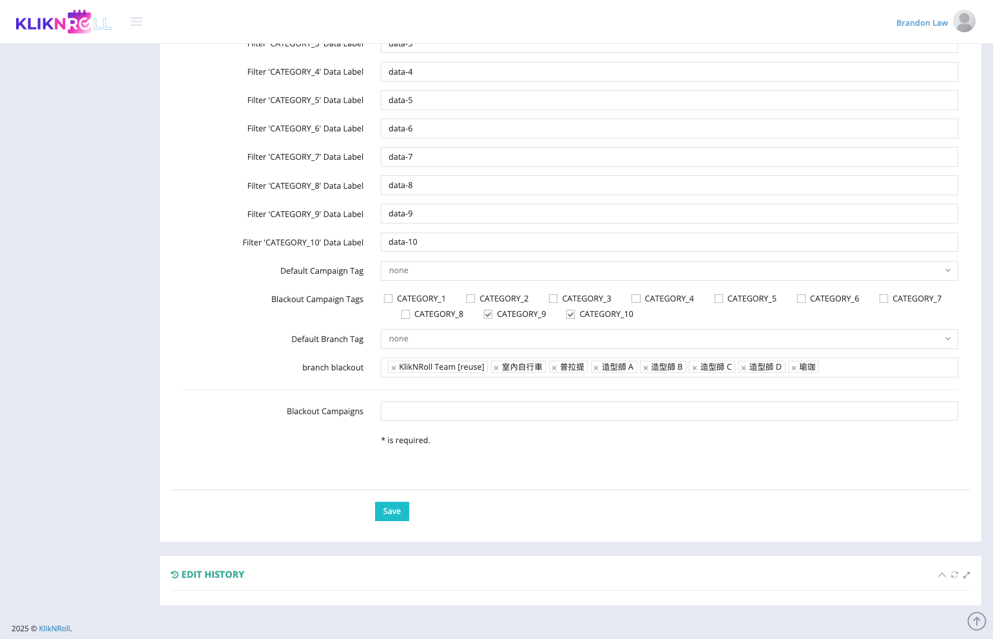Edit the CATEGORY_5 data label field

click(x=669, y=100)
